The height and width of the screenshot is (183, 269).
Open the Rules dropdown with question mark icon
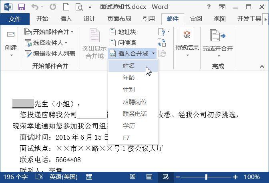click(164, 32)
